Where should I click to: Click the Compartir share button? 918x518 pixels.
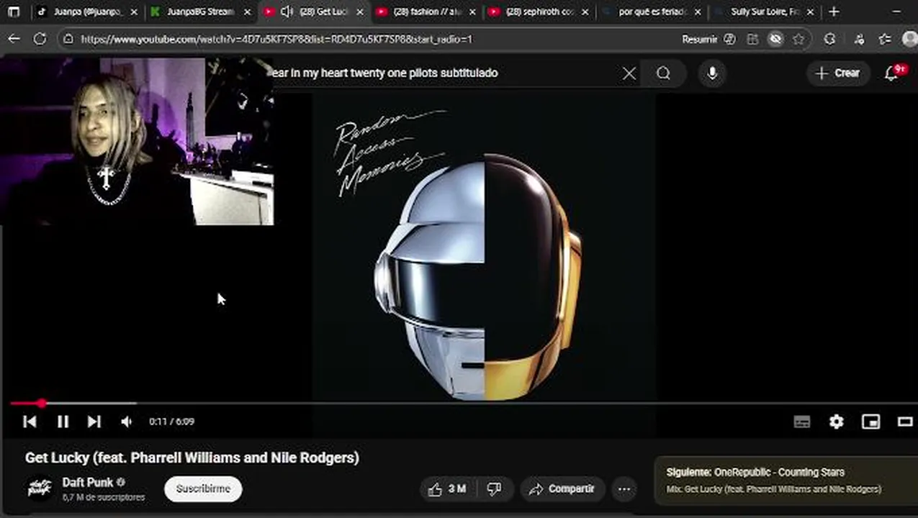point(562,489)
